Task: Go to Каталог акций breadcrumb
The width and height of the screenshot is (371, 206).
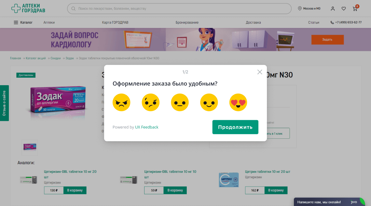Action: click(x=36, y=58)
